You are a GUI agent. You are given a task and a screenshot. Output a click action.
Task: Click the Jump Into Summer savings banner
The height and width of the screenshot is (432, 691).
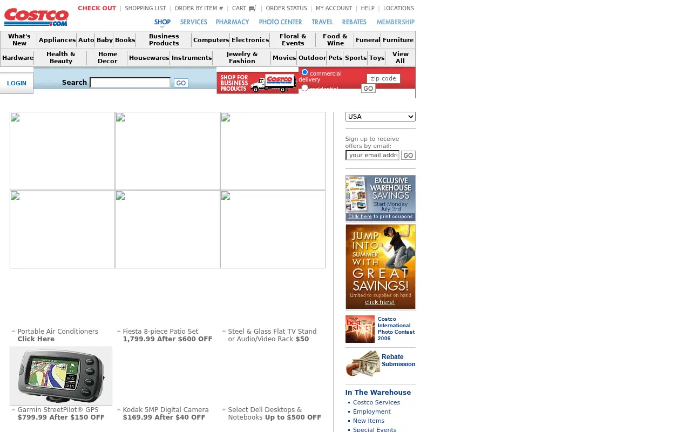click(x=381, y=267)
